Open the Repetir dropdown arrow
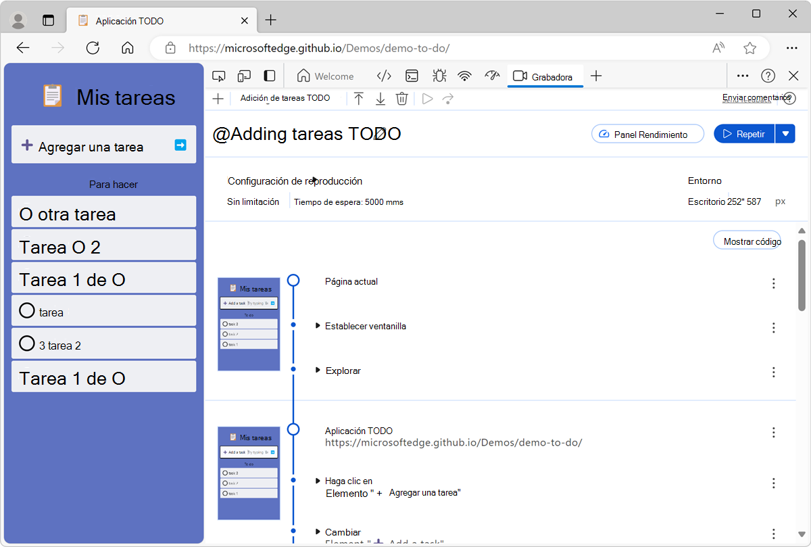811x547 pixels. coord(785,134)
